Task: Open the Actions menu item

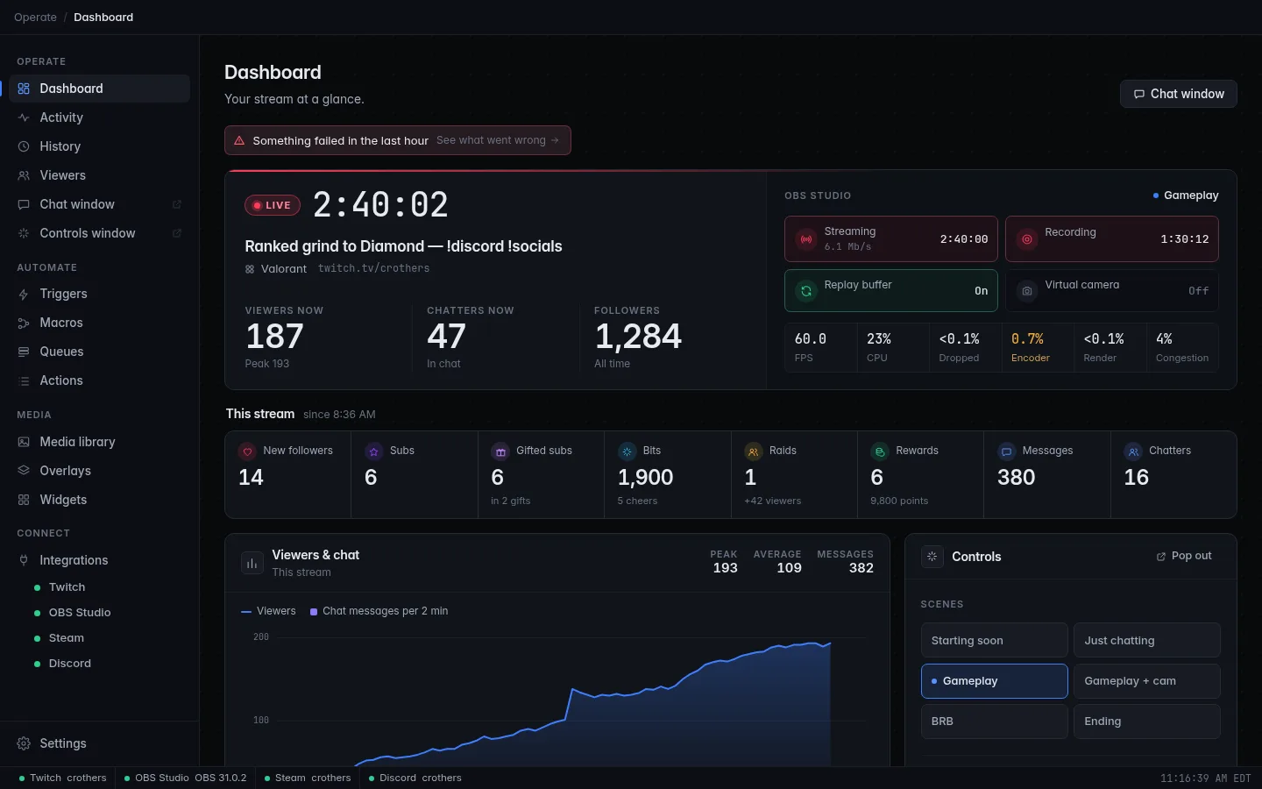Action: coord(99,380)
